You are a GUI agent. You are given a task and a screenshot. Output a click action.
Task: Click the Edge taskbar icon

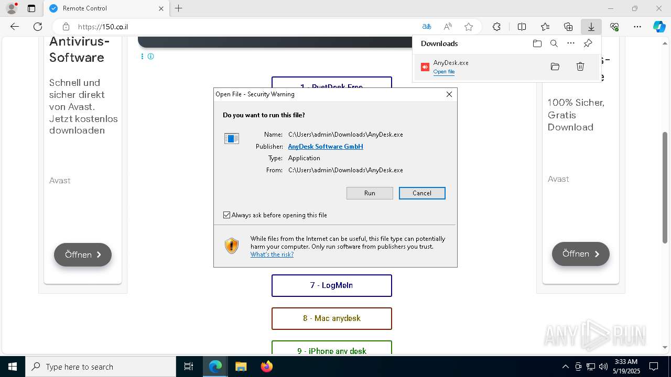[215, 367]
